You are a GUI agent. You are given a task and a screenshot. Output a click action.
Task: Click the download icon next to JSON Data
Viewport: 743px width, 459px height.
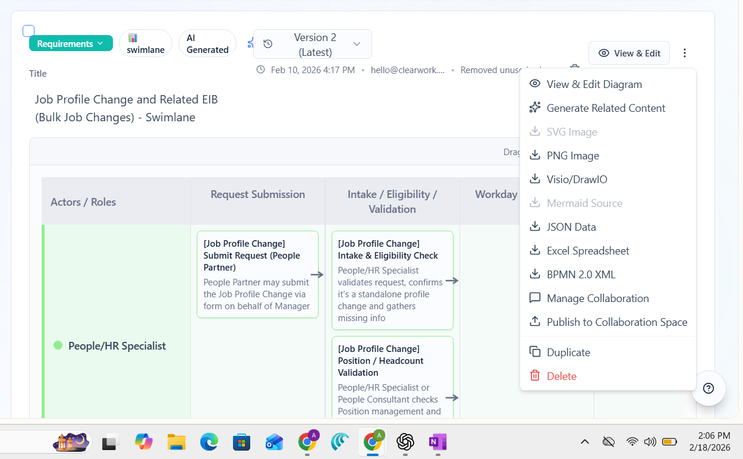point(535,227)
